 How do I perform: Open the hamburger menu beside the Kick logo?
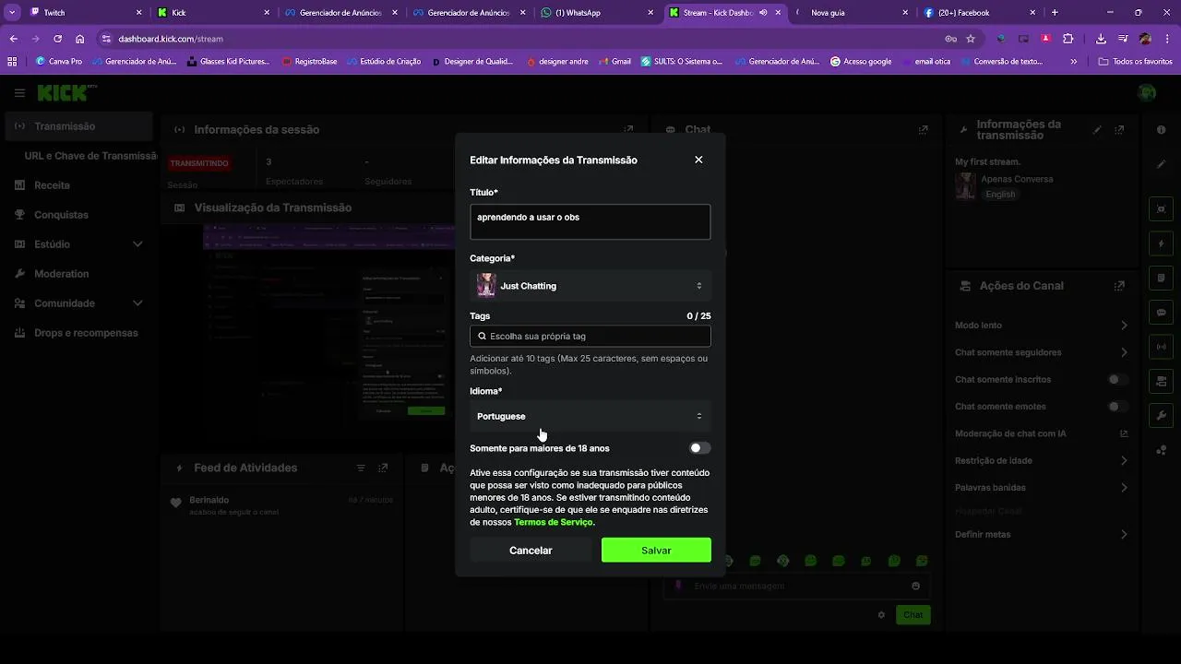(x=19, y=93)
